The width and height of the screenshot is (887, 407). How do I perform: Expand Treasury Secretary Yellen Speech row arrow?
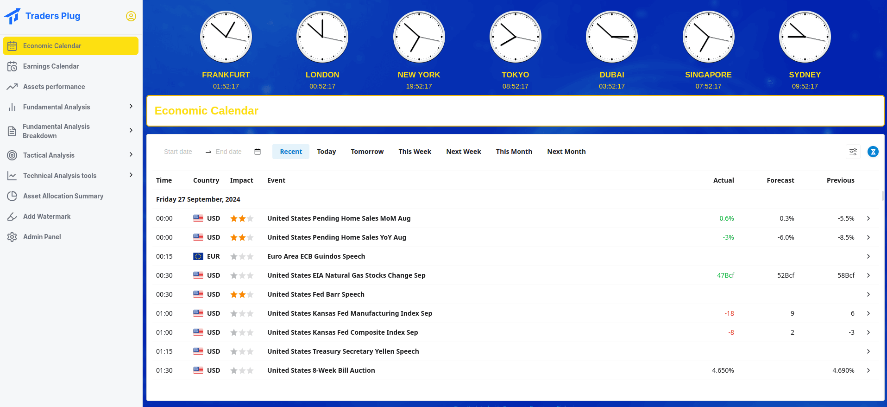[868, 351]
